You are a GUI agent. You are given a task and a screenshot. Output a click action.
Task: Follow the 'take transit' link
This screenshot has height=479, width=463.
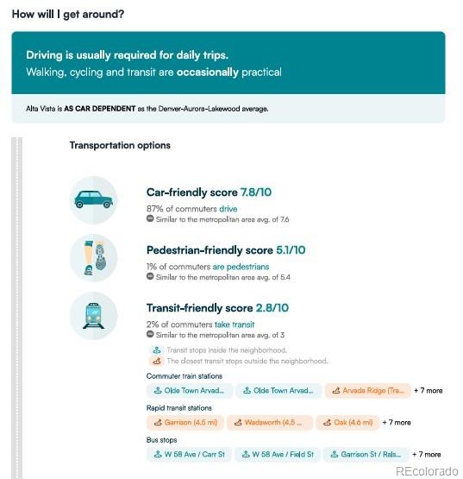pos(235,325)
